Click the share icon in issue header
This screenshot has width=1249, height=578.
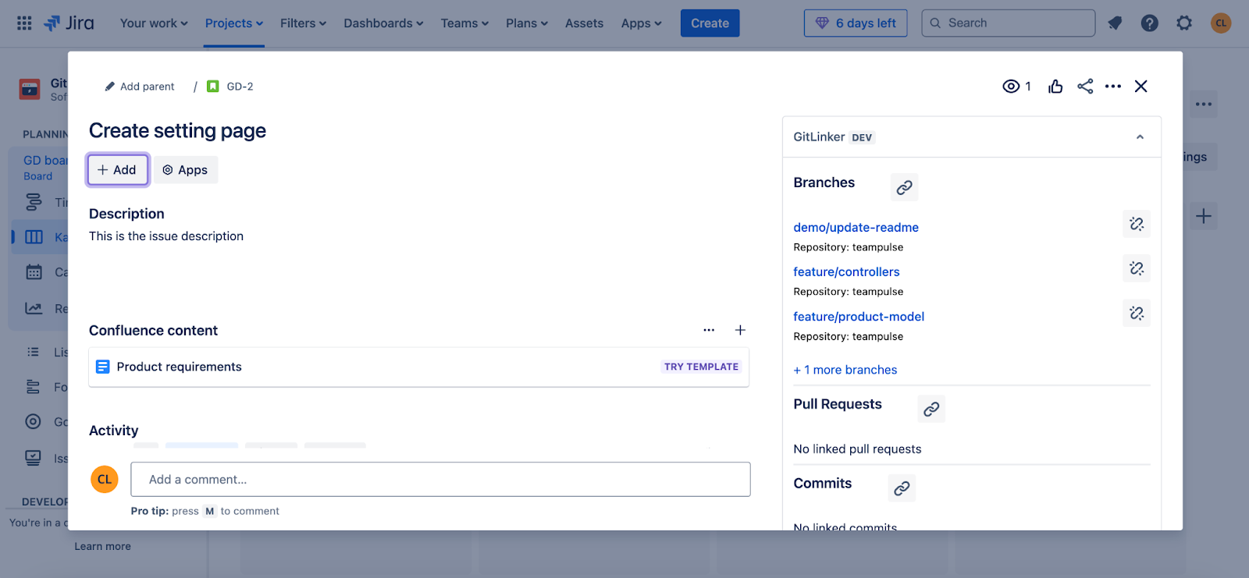tap(1084, 87)
